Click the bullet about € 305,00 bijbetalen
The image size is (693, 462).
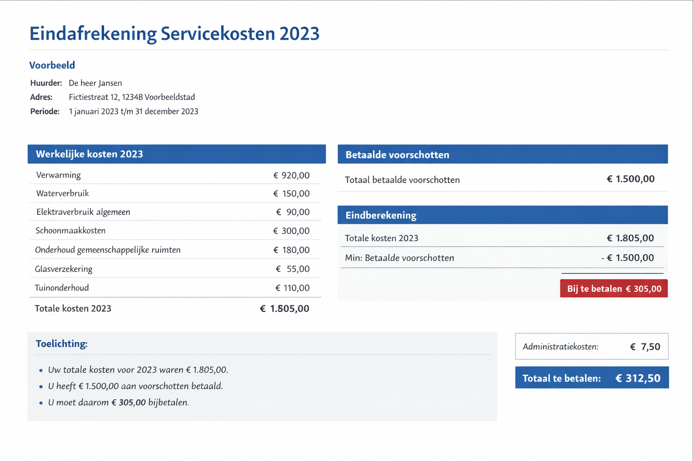coord(118,402)
